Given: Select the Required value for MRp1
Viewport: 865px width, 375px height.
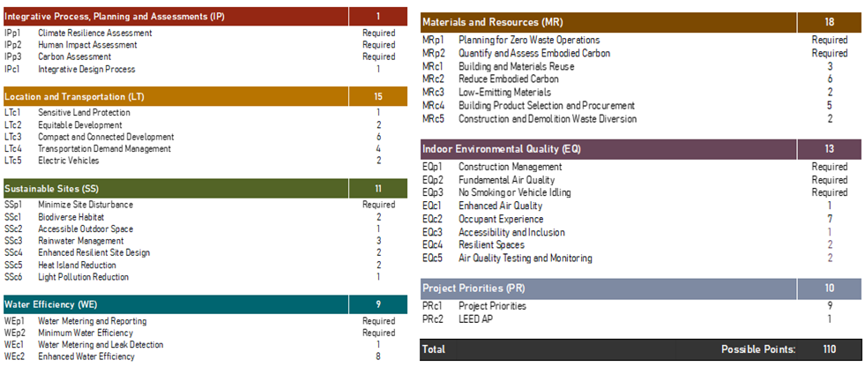Looking at the screenshot, I should coord(830,40).
